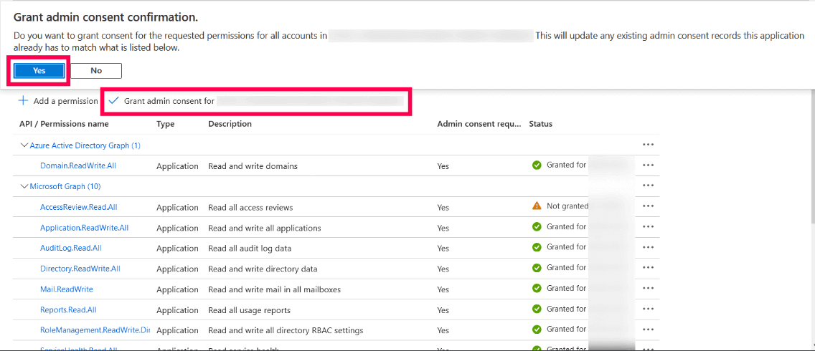The image size is (815, 351).
Task: Click the Not granted warning icon
Action: (x=537, y=206)
